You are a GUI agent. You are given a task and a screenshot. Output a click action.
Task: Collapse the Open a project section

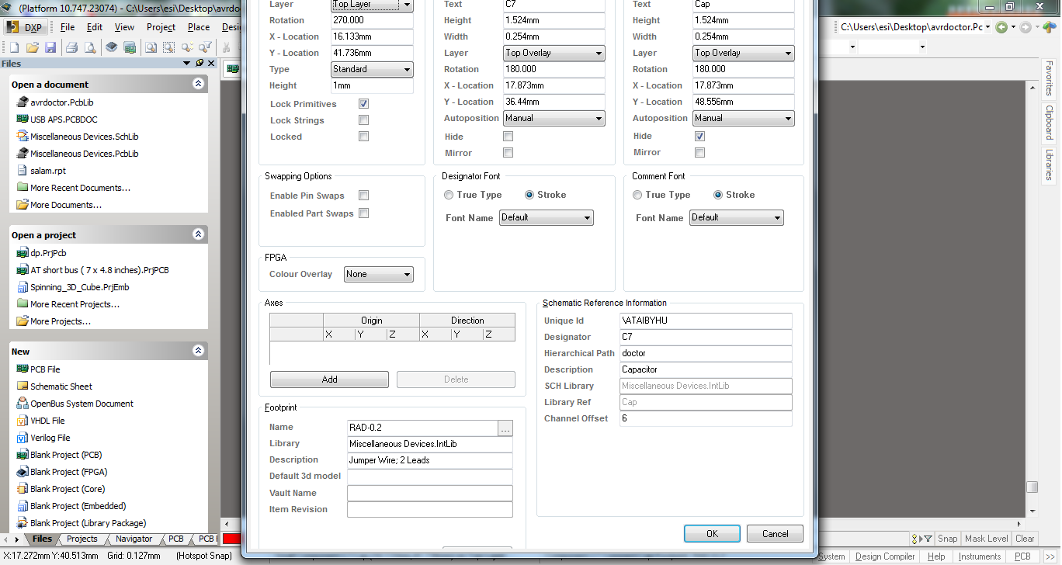click(198, 234)
